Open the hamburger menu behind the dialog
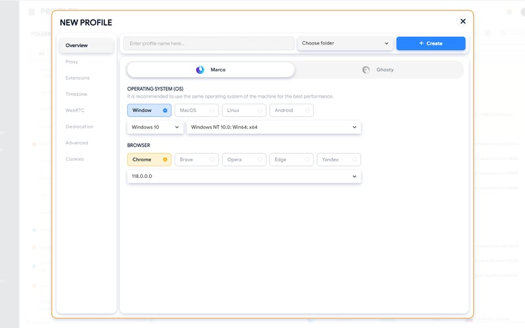Screen dimensions: 525x328 pos(31,12)
